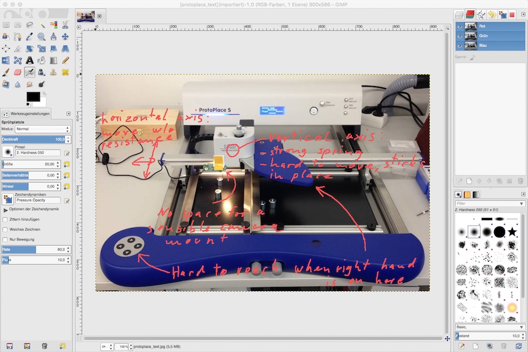This screenshot has height=352, width=528.
Task: Open the brushes dock tab menu arrow
Action: click(523, 194)
